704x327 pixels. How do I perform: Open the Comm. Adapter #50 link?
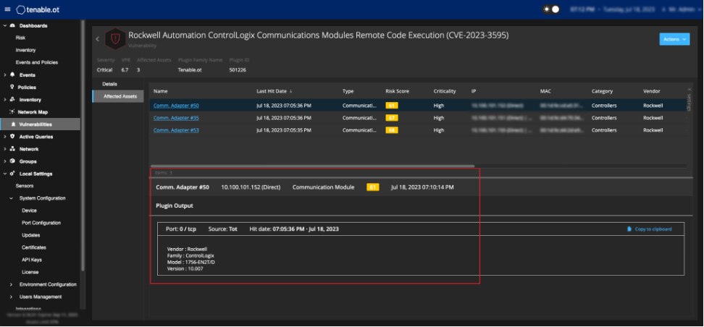pyautogui.click(x=176, y=106)
